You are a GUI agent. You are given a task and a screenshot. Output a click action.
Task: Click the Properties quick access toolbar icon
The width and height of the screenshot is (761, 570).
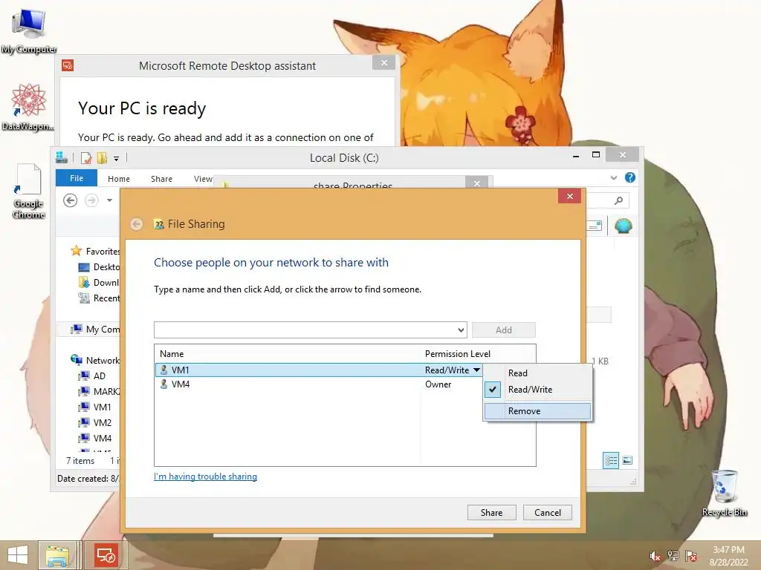coord(86,158)
